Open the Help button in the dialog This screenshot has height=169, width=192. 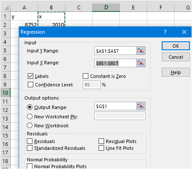pyautogui.click(x=176, y=72)
